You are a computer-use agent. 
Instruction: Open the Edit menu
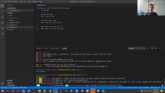coord(10,2)
